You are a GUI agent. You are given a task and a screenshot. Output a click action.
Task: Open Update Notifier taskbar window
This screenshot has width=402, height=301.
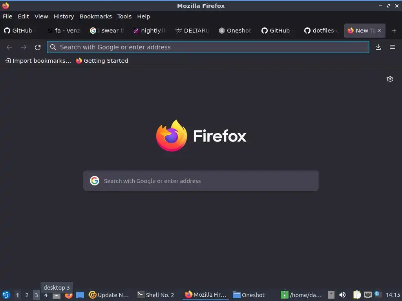[x=109, y=295]
